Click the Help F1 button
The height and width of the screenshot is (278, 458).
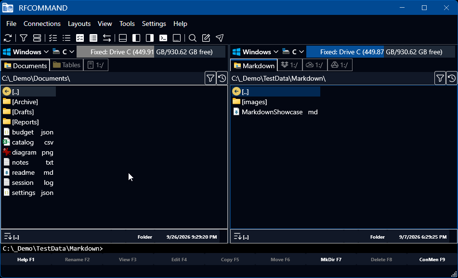pyautogui.click(x=26, y=259)
